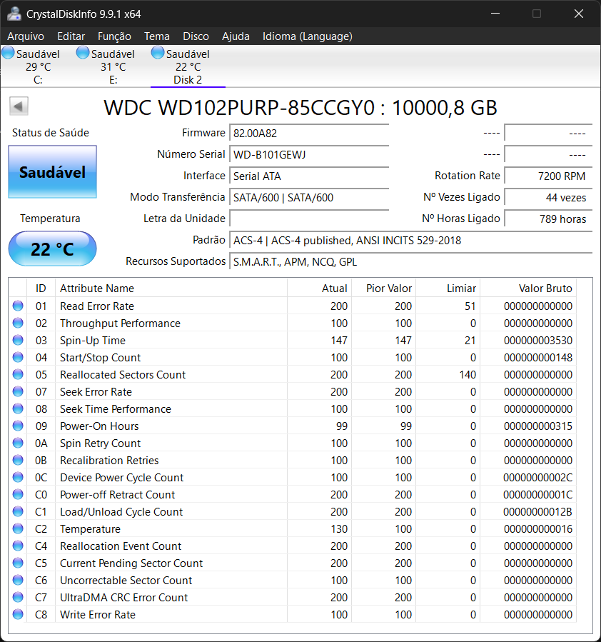
Task: Select the Disk 2 health status orb
Action: click(158, 53)
